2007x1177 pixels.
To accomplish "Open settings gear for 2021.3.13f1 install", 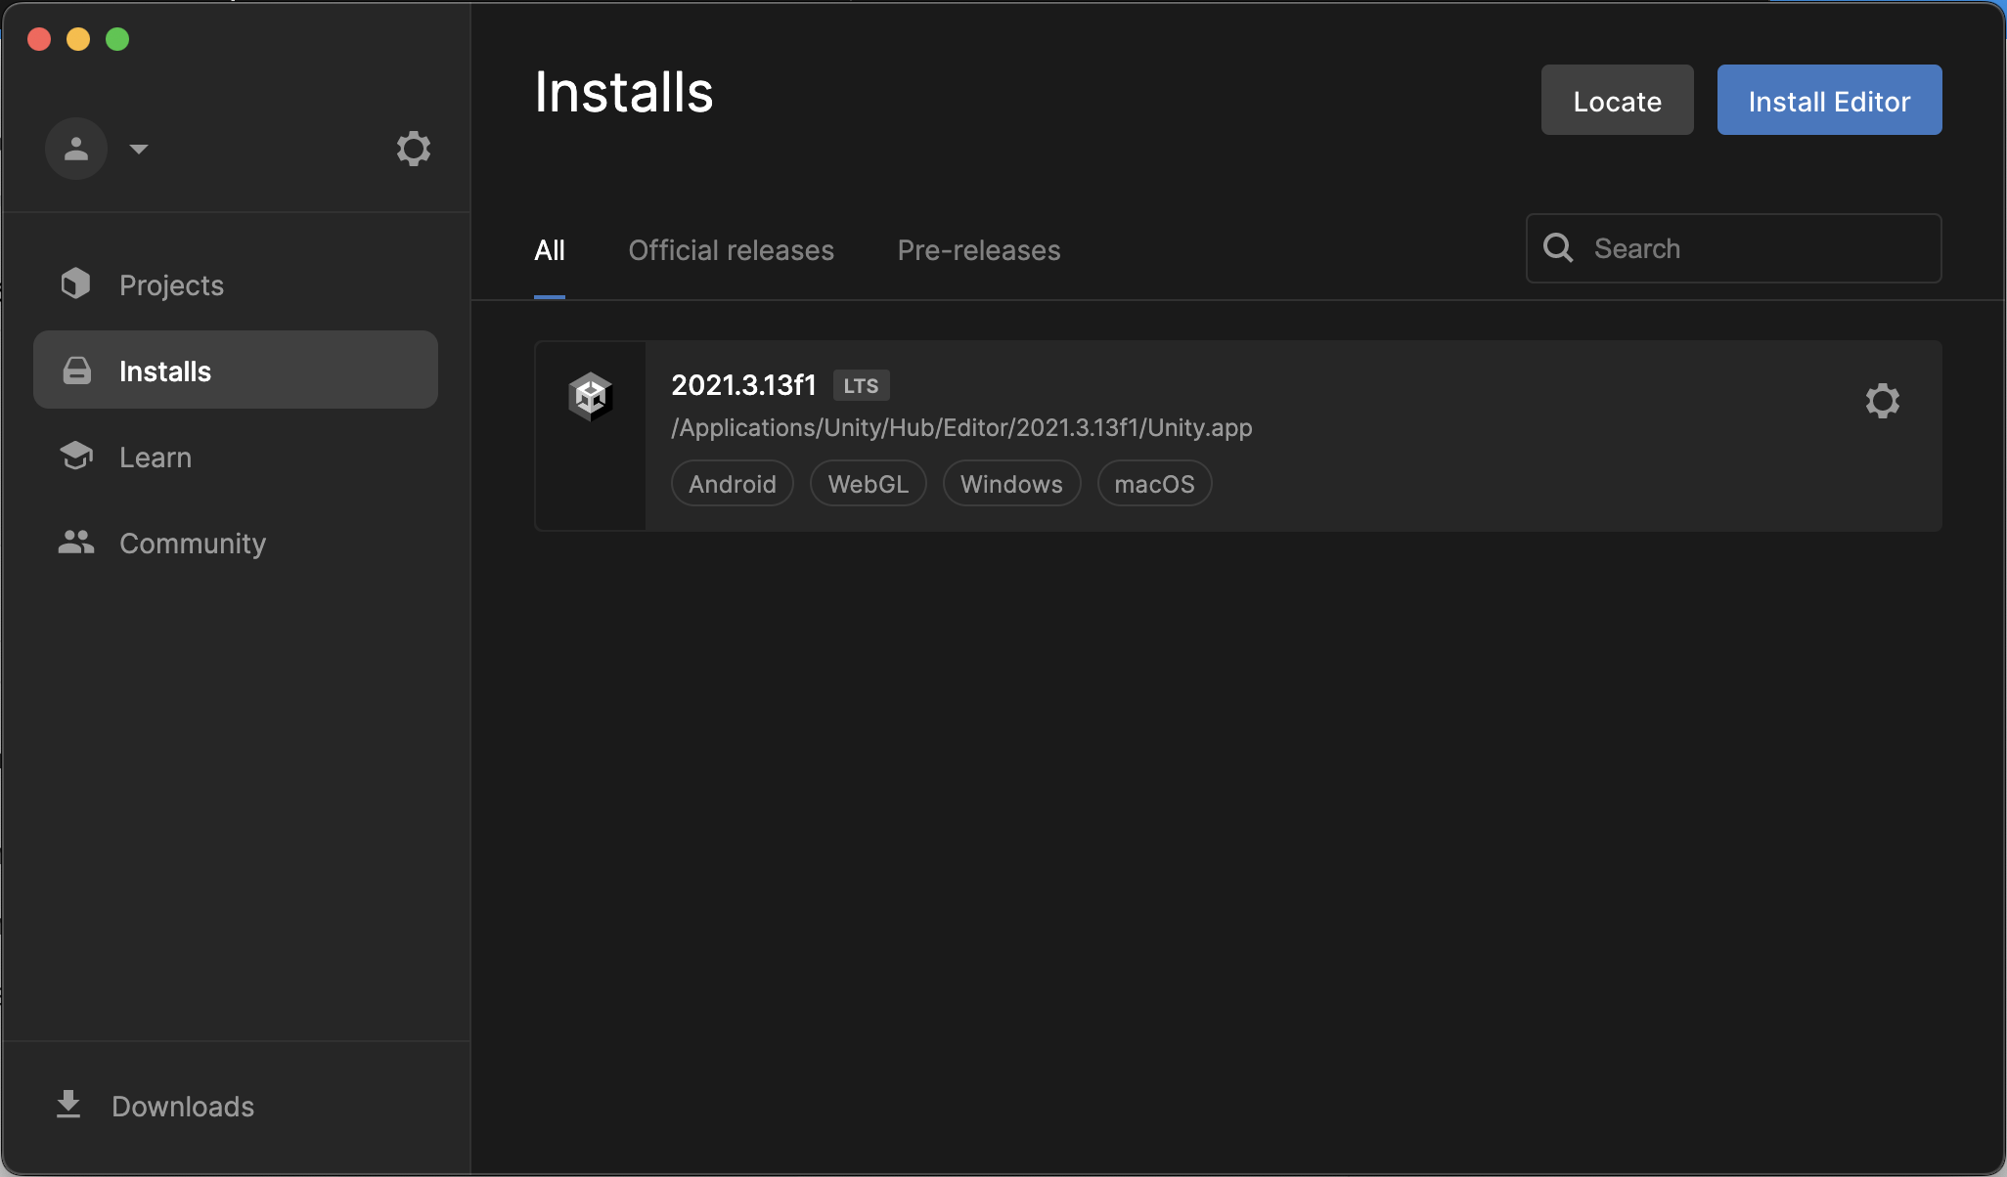I will click(x=1882, y=401).
